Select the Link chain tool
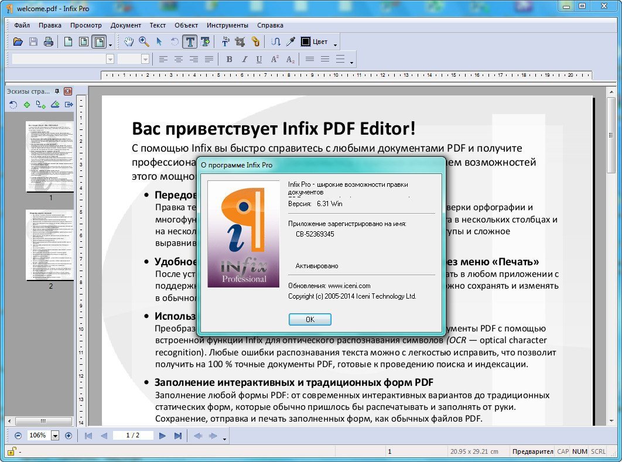Image resolution: width=622 pixels, height=462 pixels. click(255, 42)
